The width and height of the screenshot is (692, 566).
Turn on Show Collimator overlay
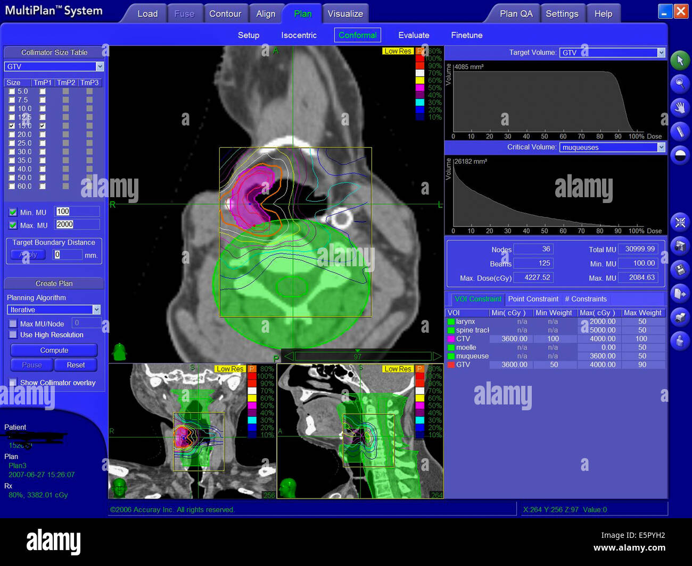pyautogui.click(x=13, y=382)
